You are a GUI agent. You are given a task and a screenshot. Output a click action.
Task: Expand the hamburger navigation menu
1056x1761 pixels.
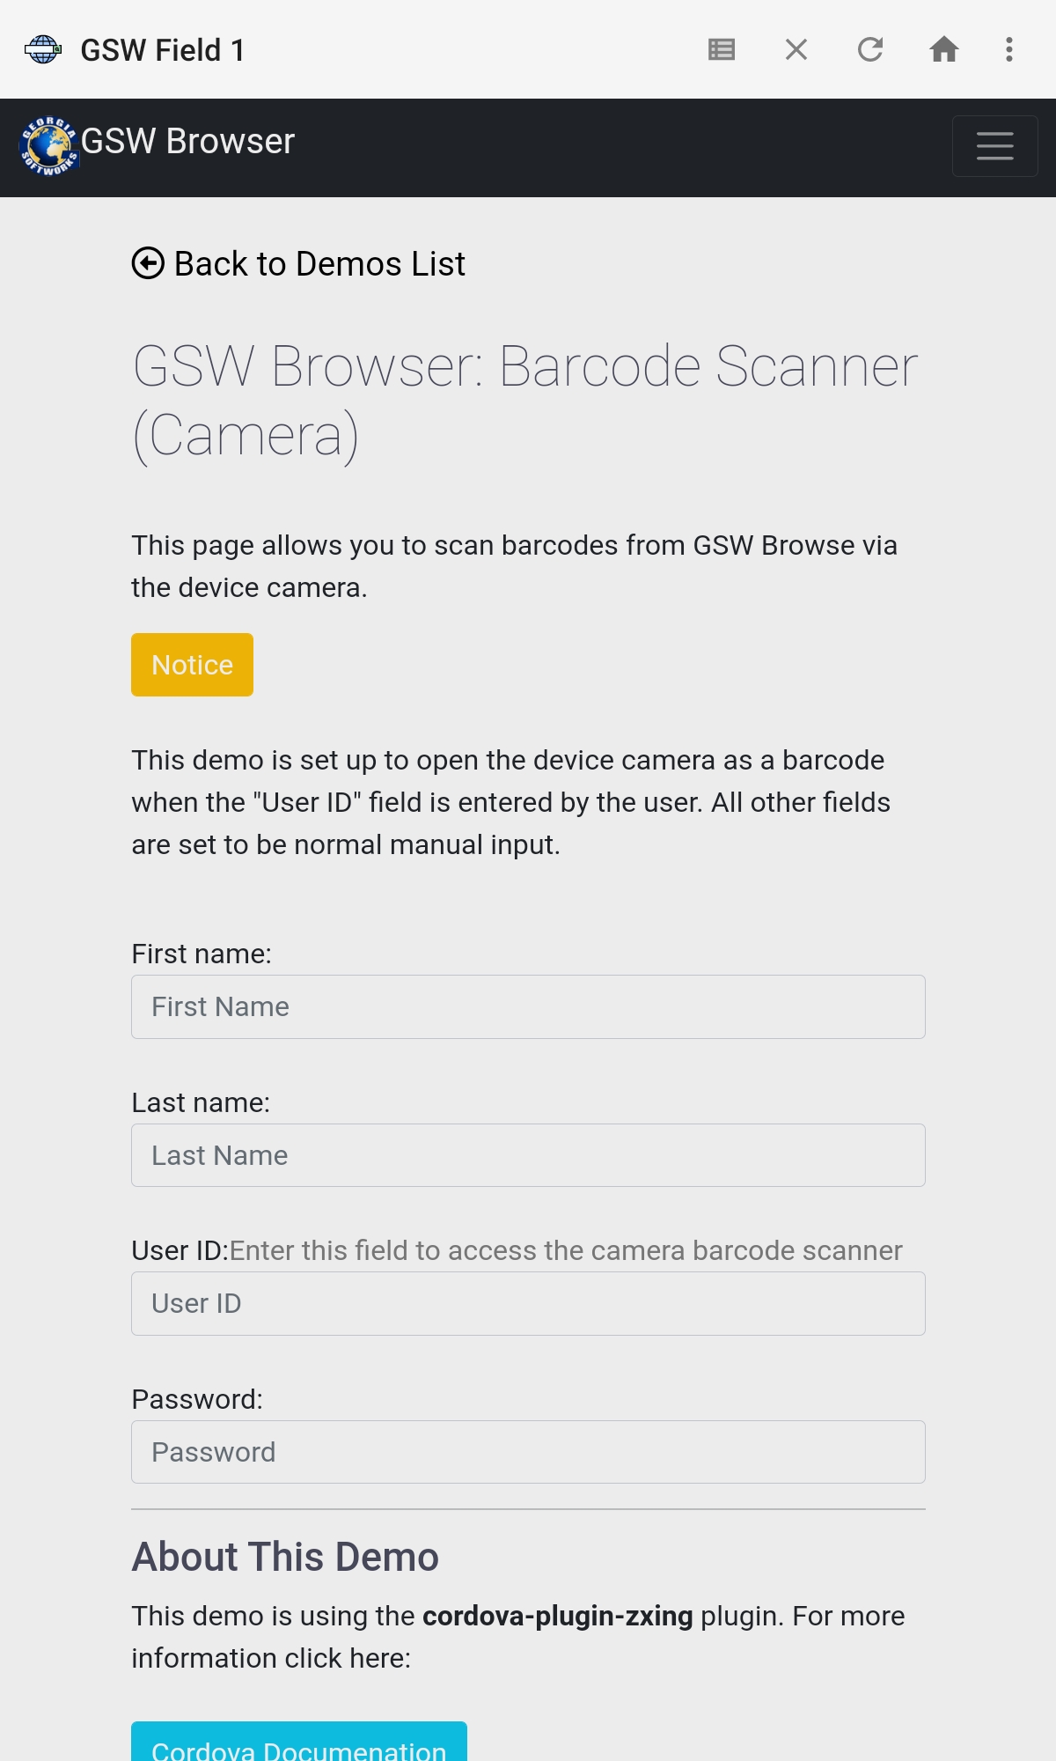(994, 146)
